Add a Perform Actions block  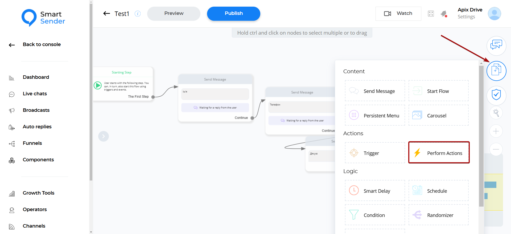pos(439,153)
